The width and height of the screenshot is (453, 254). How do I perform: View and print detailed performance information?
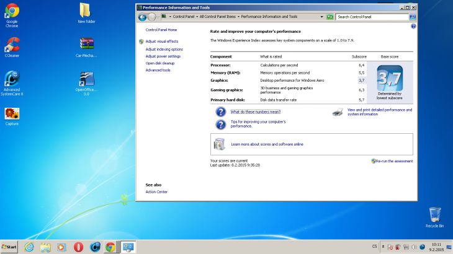coord(380,112)
